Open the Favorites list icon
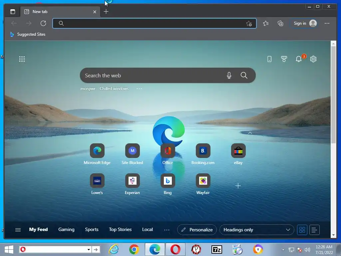341x256 pixels. (x=266, y=23)
